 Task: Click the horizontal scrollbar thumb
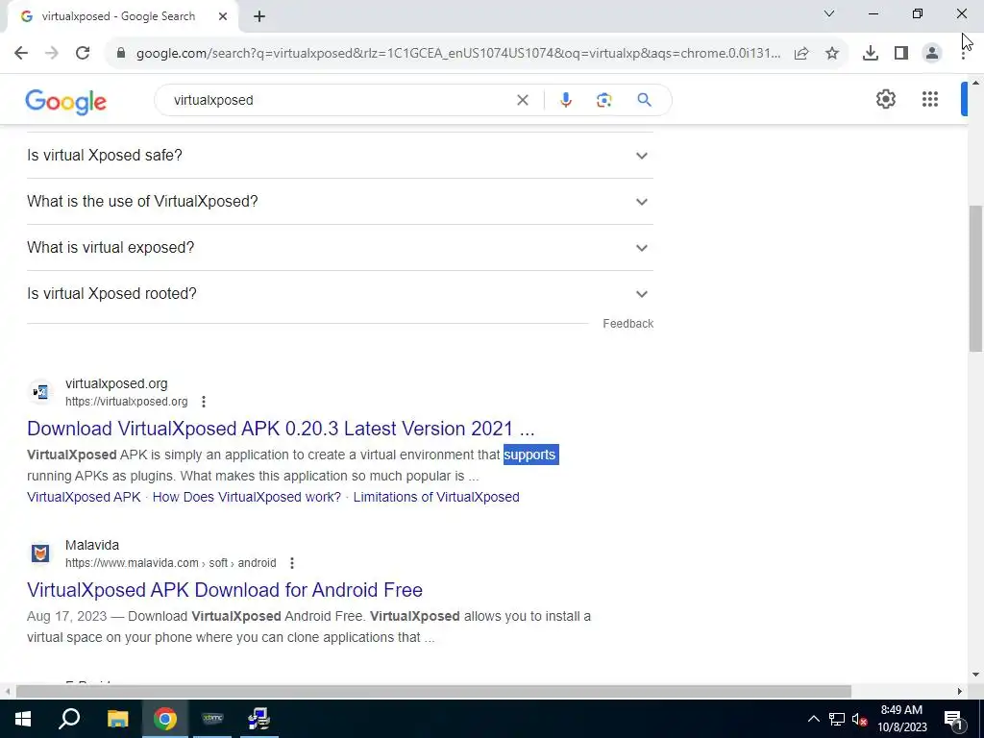433,692
